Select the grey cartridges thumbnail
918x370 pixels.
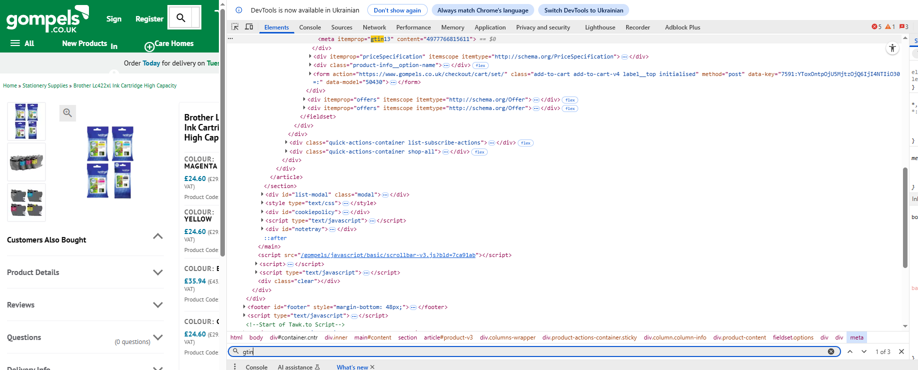pos(26,162)
